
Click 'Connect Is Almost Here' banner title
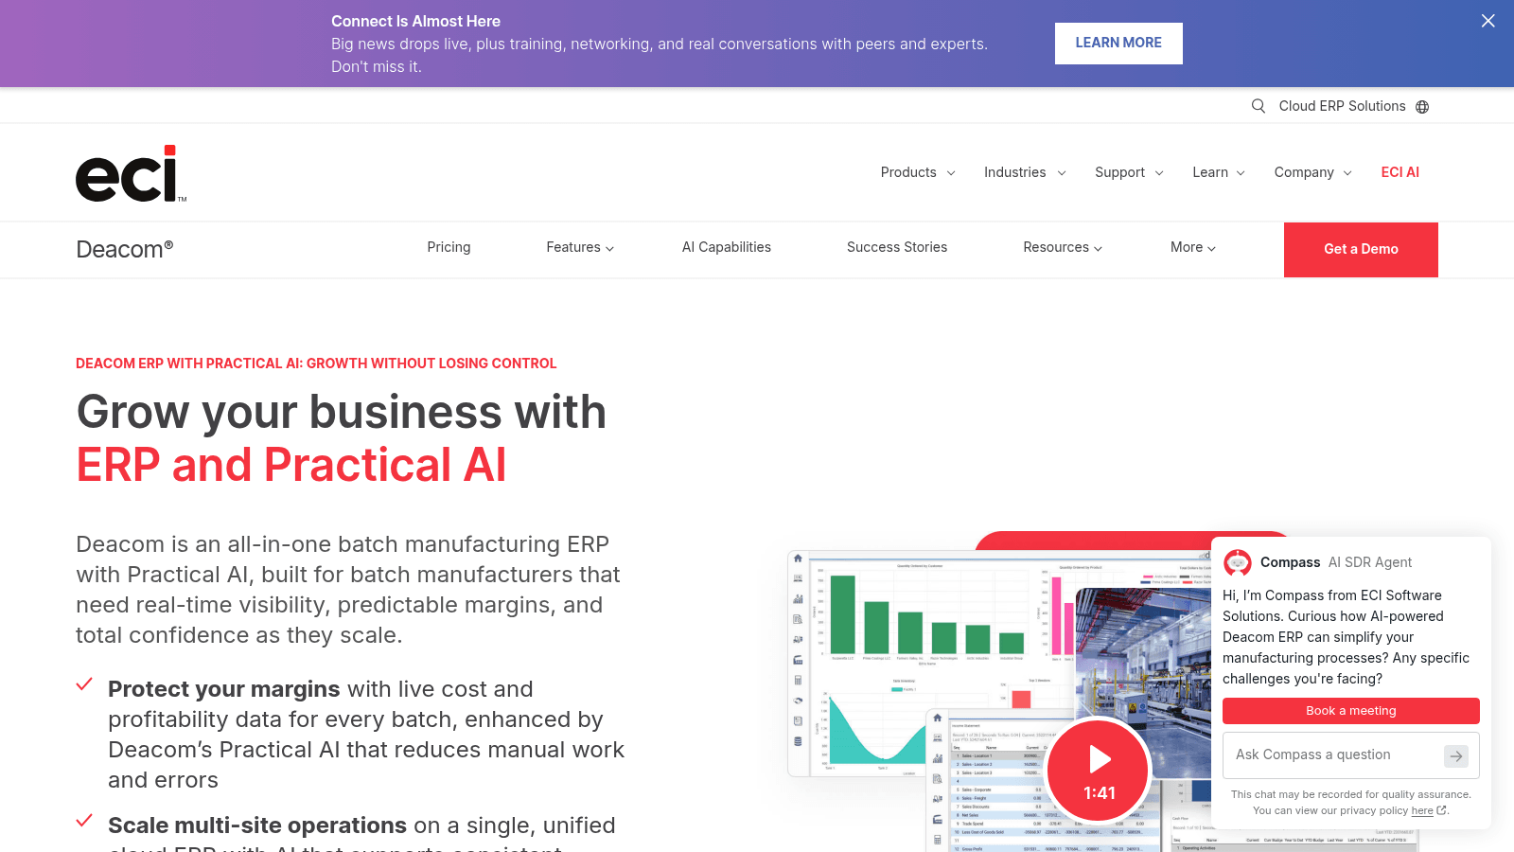pos(415,21)
